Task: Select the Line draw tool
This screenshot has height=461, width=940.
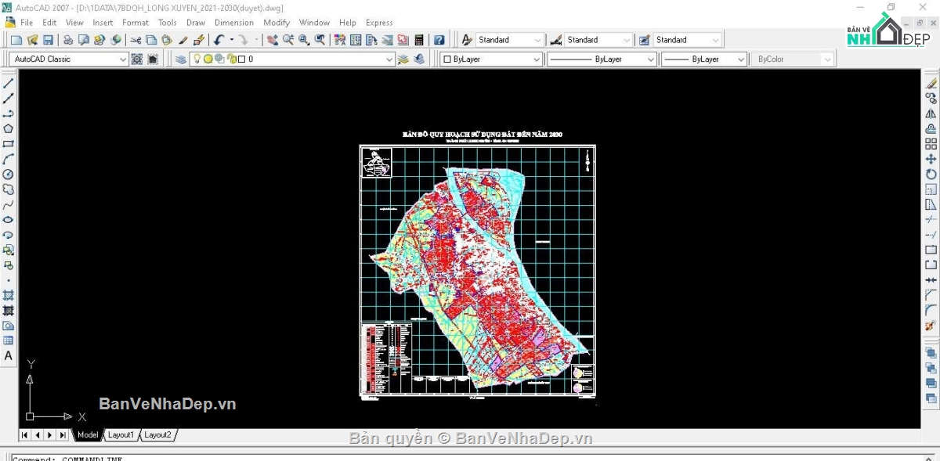Action: coord(9,83)
